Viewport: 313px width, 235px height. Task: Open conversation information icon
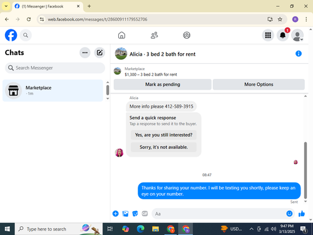click(299, 54)
